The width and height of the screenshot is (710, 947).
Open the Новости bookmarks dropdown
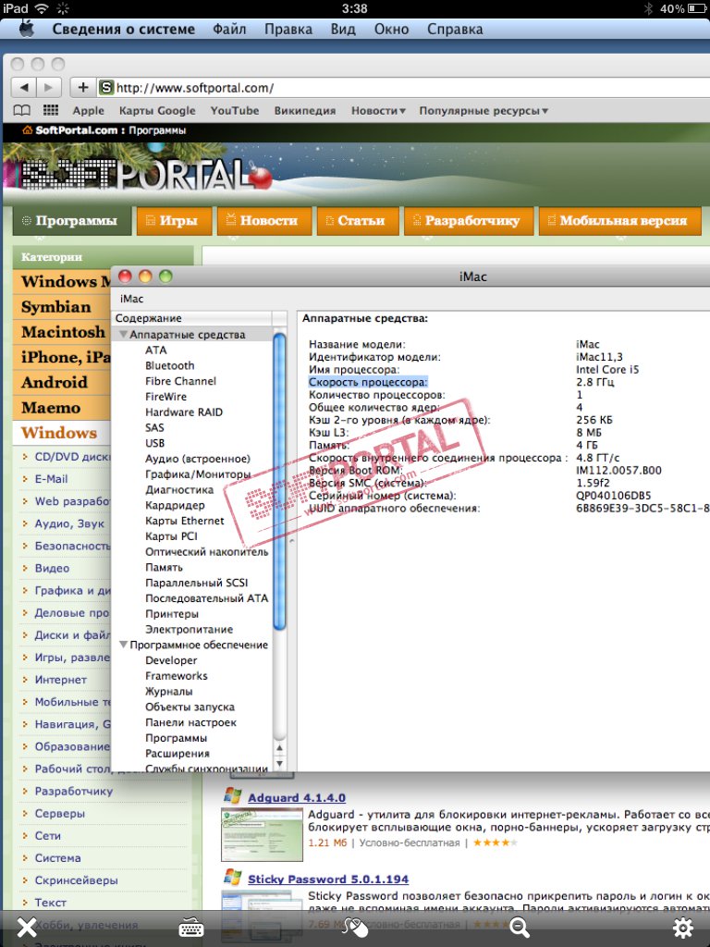pos(378,111)
